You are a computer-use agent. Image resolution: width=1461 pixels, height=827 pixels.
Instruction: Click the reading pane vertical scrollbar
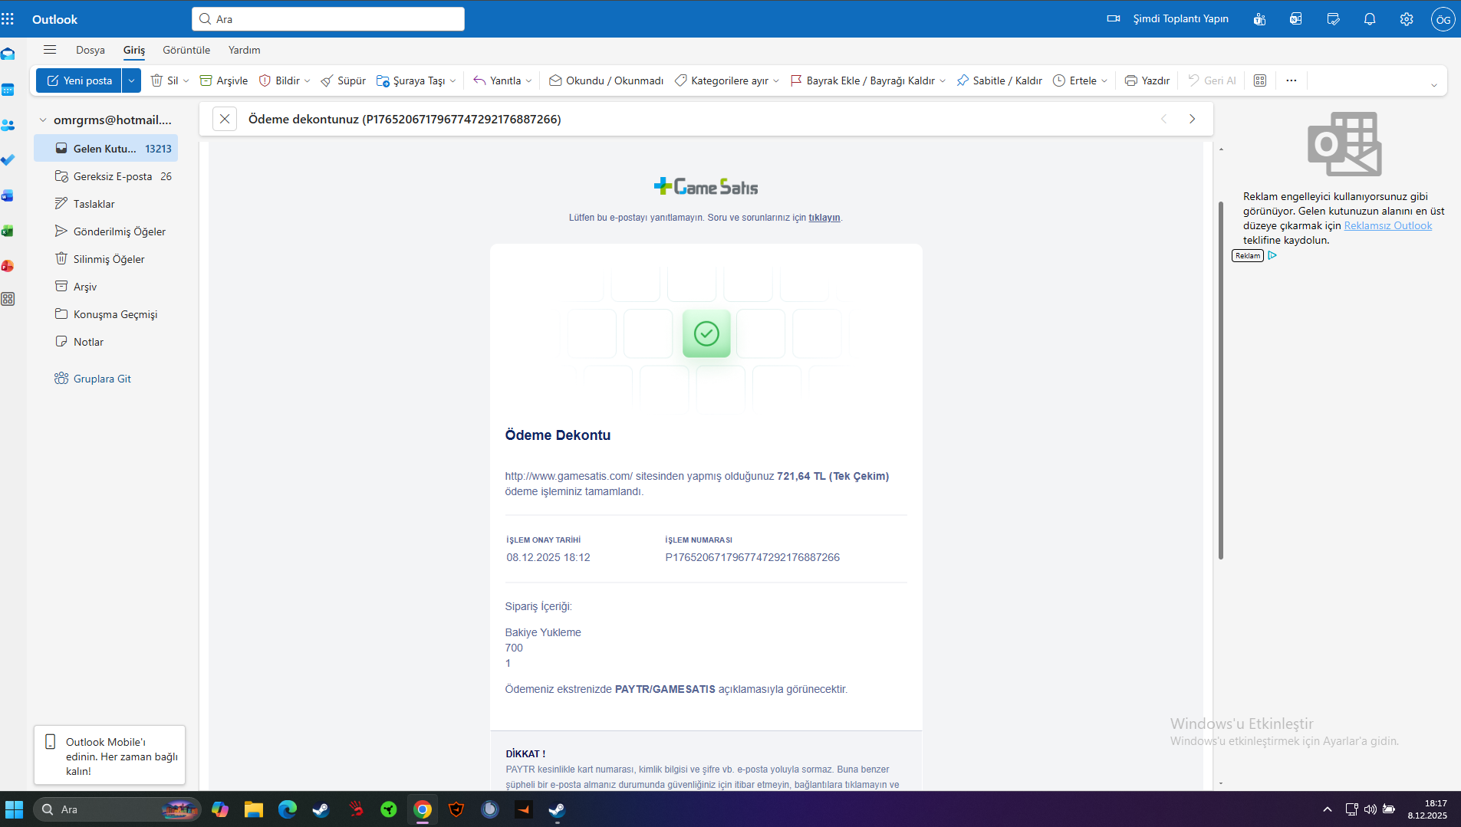click(1221, 380)
